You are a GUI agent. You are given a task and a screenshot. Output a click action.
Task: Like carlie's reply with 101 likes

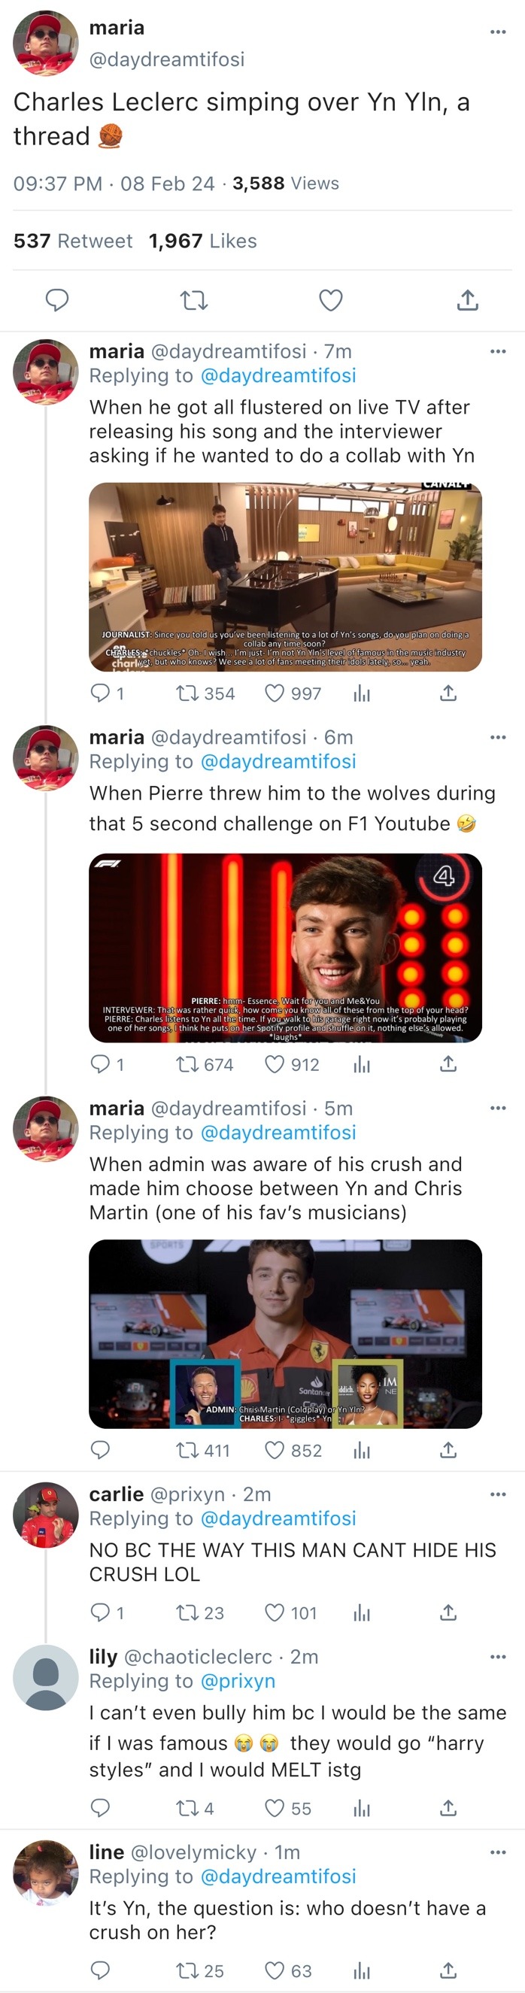(x=275, y=1612)
